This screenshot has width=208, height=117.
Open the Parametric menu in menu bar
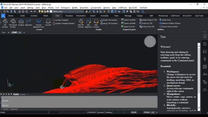click(84, 8)
